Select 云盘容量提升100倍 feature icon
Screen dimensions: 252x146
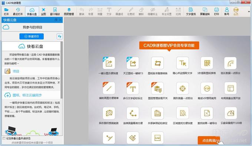pos(231,113)
